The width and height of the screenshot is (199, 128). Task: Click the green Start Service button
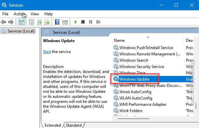click(76, 22)
